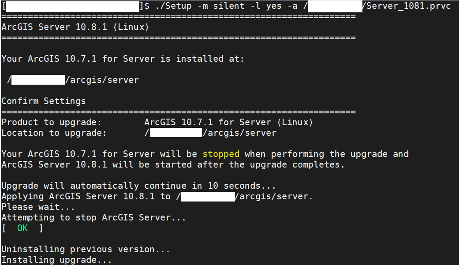Viewport: 459px width, 265px height.
Task: Click the 'Server_1081.prvc' filename
Action: (408, 7)
